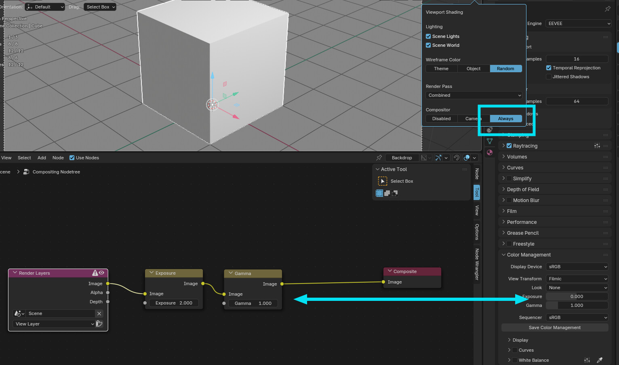The width and height of the screenshot is (619, 365).
Task: Render the active scene from Render Layers node
Action: coord(99,324)
